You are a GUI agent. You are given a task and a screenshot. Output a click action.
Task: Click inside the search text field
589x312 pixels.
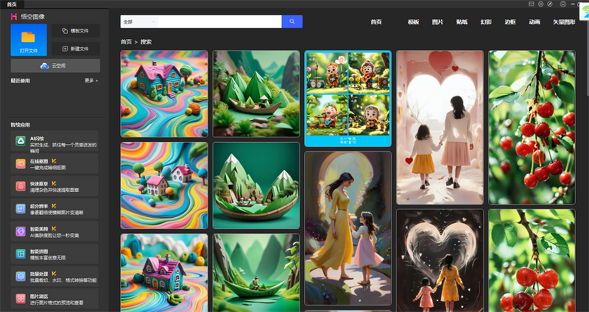point(219,22)
